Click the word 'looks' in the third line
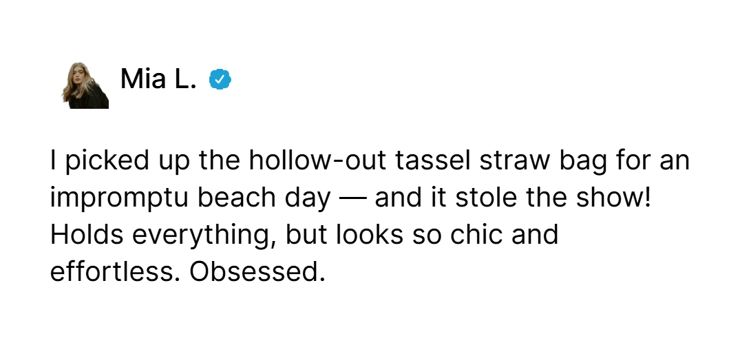Screen dimensions: 740x356 click(370, 235)
